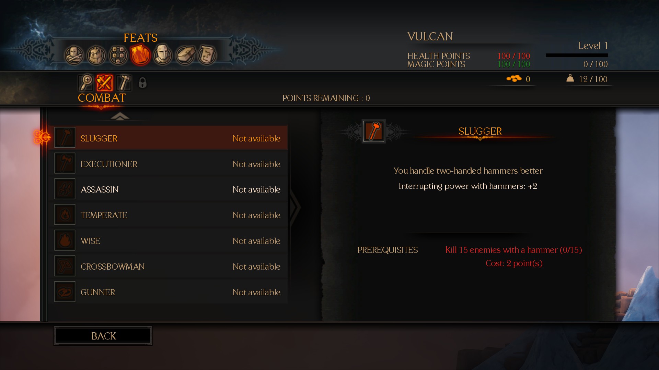This screenshot has height=370, width=659.
Task: Click the arrow between list and details
Action: (x=295, y=207)
